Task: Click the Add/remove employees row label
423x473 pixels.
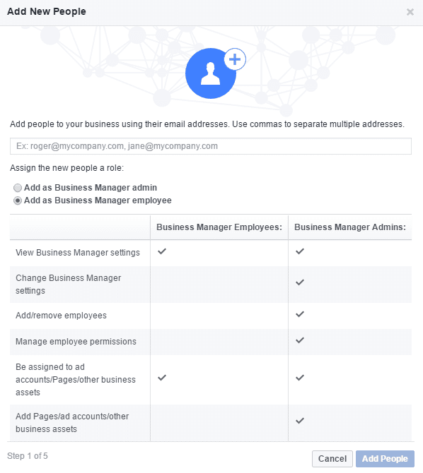Action: [x=61, y=316]
